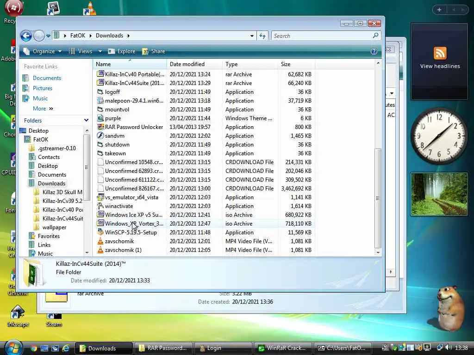Click the Explore toolbar button
The height and width of the screenshot is (355, 474).
pyautogui.click(x=122, y=51)
